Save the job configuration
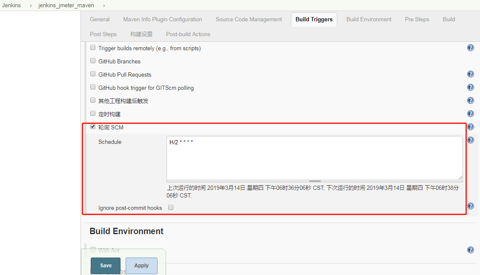480x275 pixels. pyautogui.click(x=105, y=265)
